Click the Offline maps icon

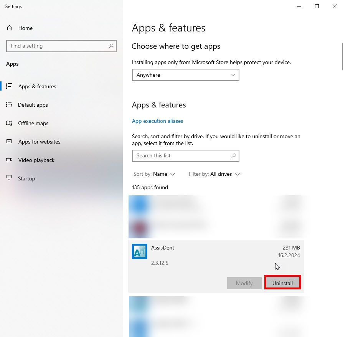pyautogui.click(x=9, y=123)
